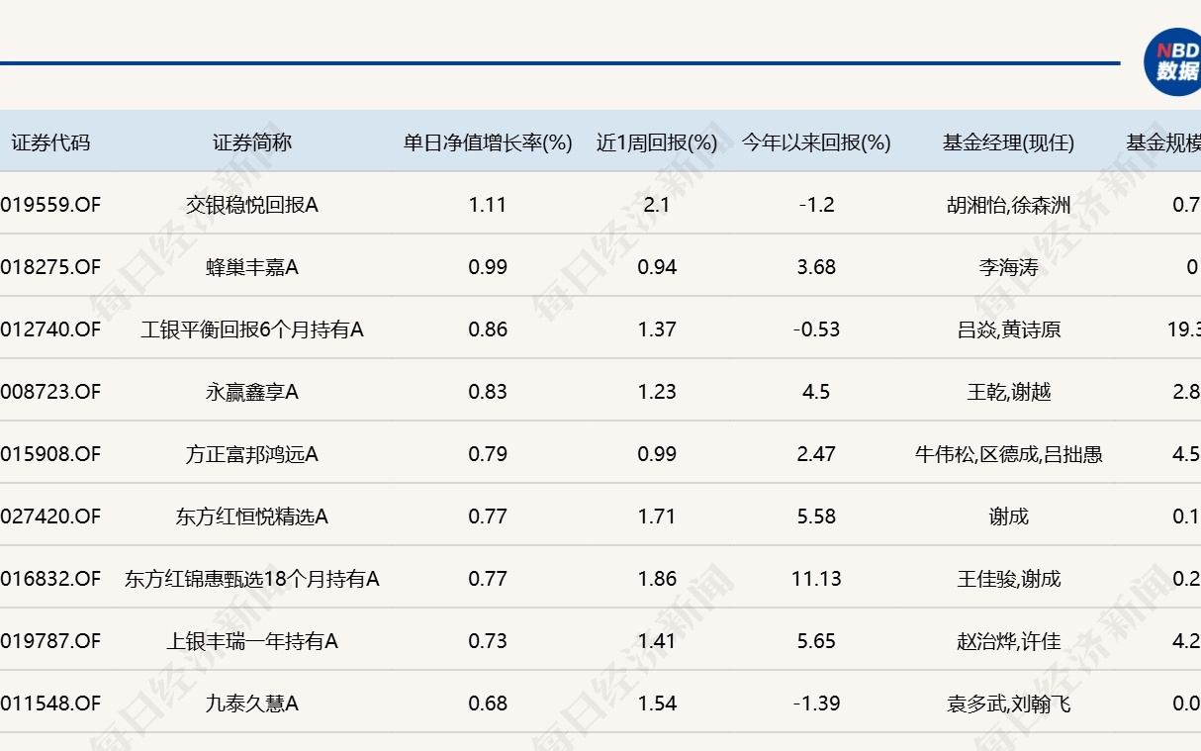Pick weekly return value 0.94
Screen dimensions: 1201x751
point(657,267)
